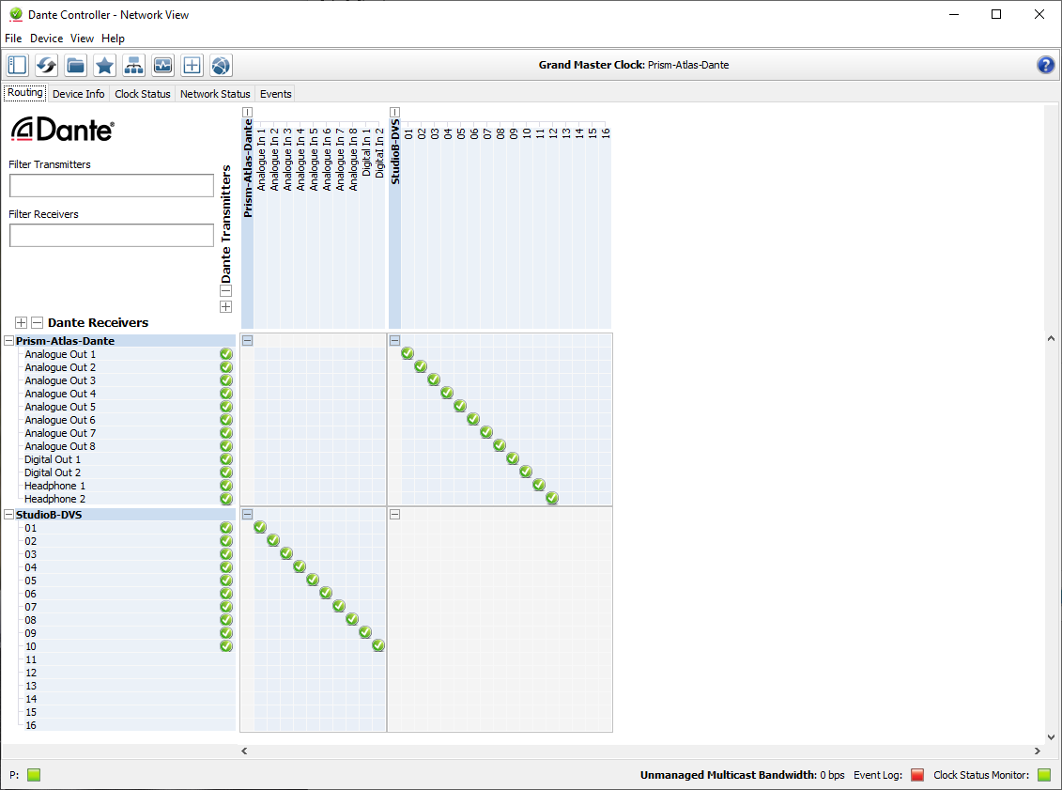Select Prism-Atlas-Dante receiver device name
Viewport: 1062px width, 790px height.
point(65,341)
